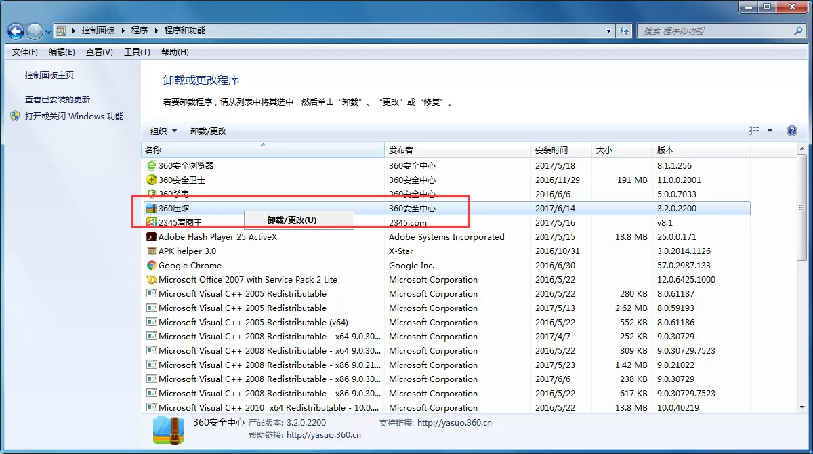This screenshot has height=454, width=813.
Task: Sort by the 版本 column header
Action: point(701,150)
